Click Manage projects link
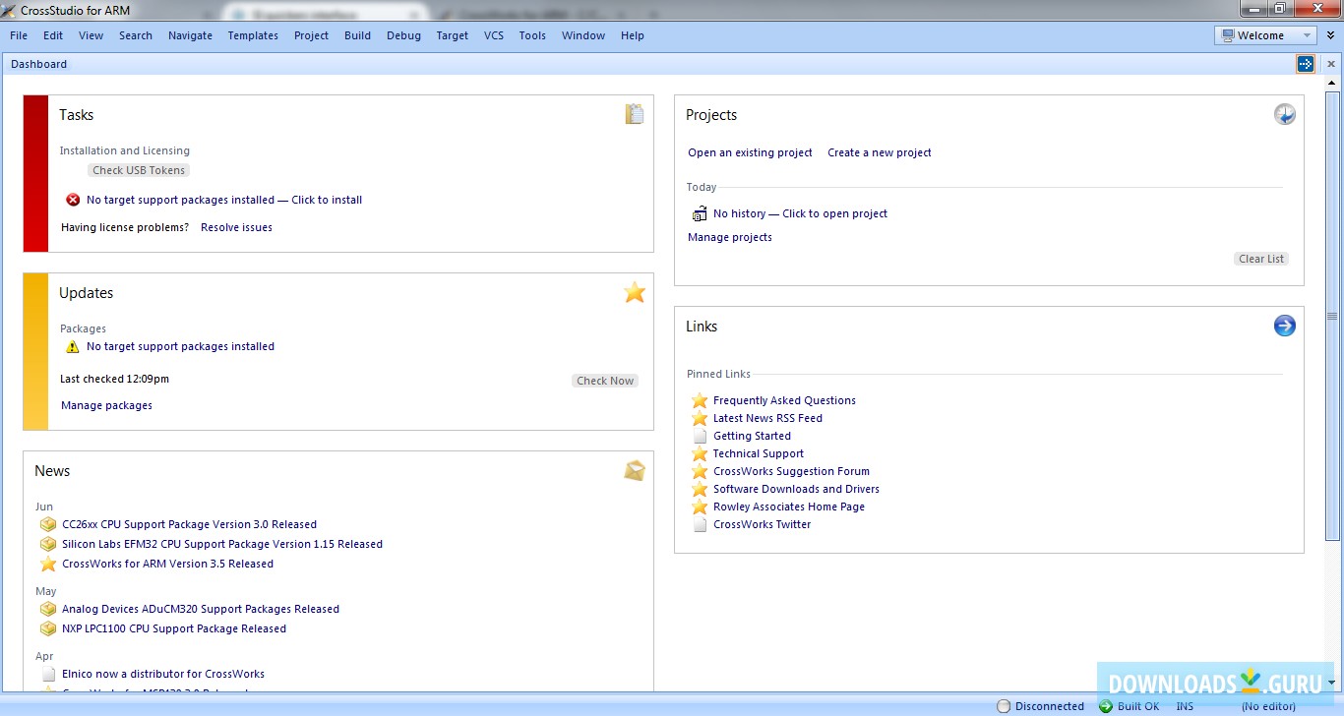Image resolution: width=1344 pixels, height=716 pixels. pyautogui.click(x=730, y=237)
